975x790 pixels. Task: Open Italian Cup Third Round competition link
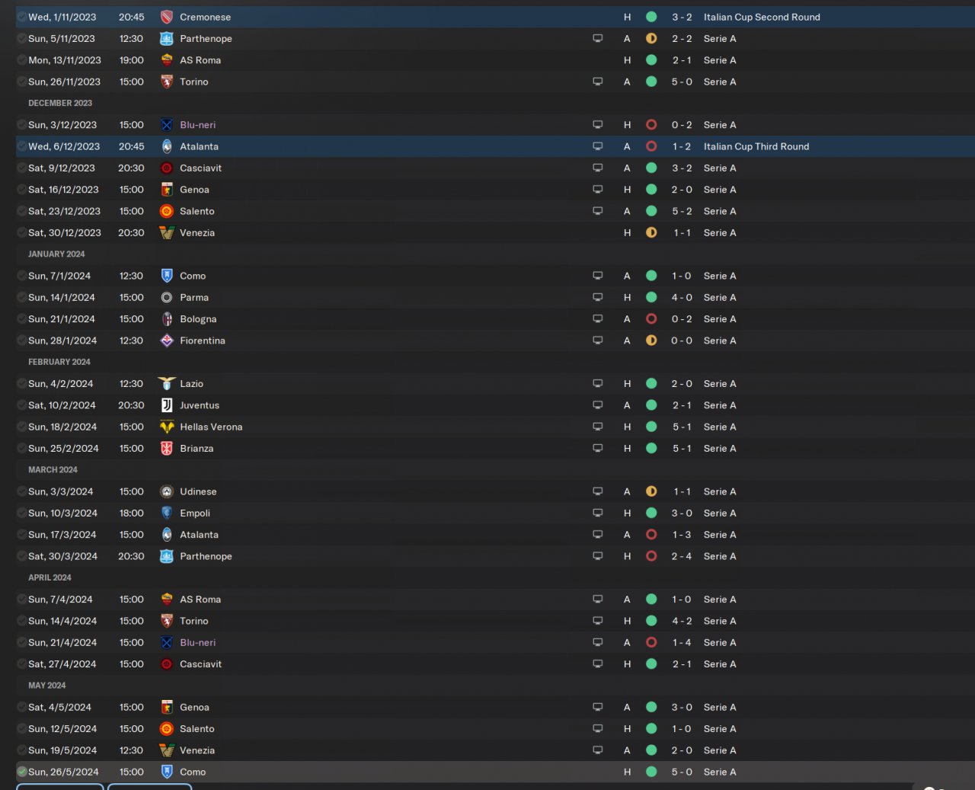tap(756, 146)
